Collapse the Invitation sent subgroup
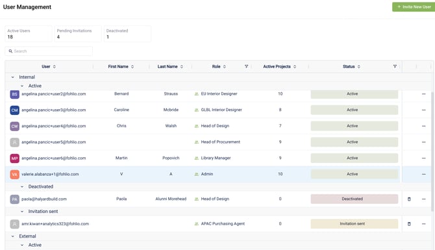Screen dimensions: 435x250 pos(22,212)
